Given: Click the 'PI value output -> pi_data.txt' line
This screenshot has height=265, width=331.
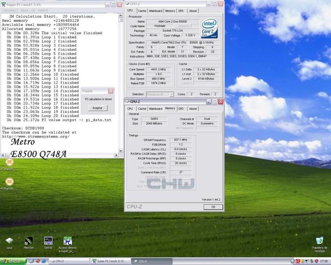Looking at the screenshot, I should [x=59, y=120].
